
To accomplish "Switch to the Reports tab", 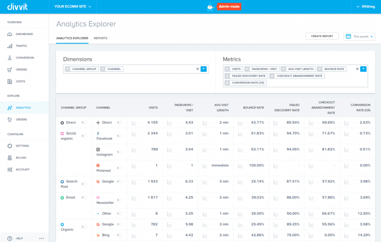I will pos(100,38).
